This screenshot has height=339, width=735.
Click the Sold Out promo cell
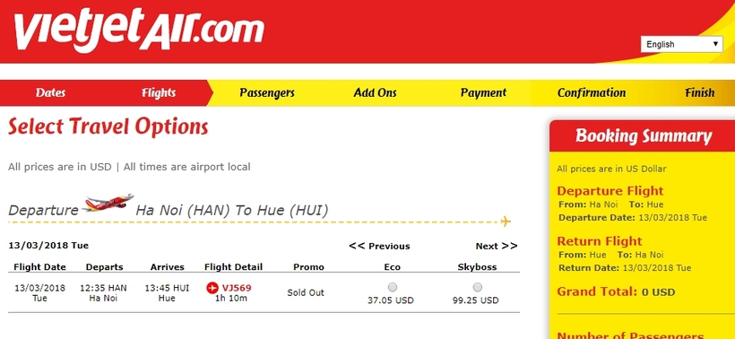306,292
